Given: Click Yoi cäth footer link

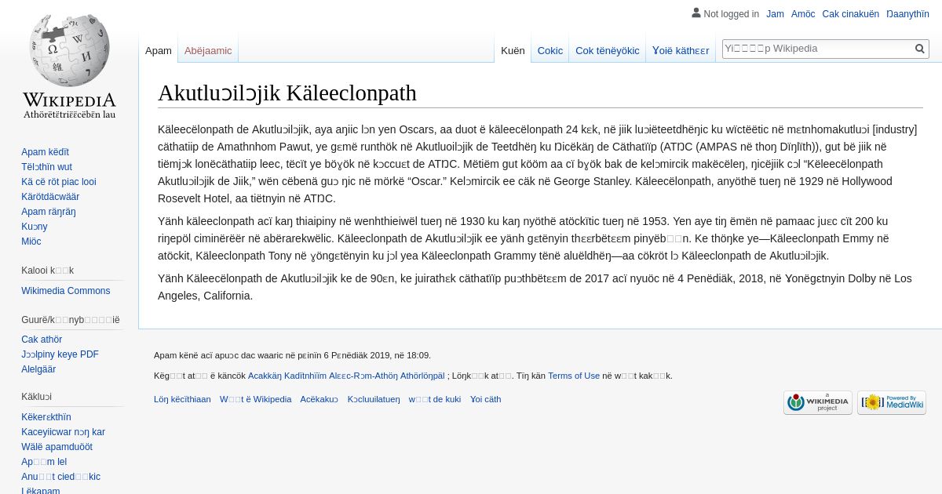Looking at the screenshot, I should 485,399.
